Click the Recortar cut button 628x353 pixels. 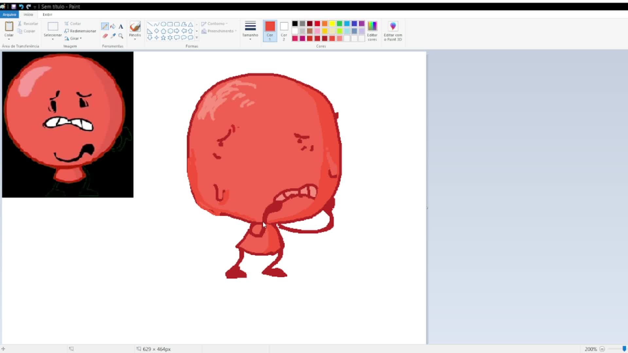click(x=28, y=24)
